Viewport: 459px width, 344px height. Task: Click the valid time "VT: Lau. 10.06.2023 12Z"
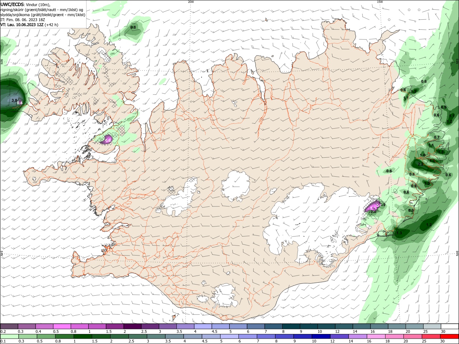click(22, 25)
